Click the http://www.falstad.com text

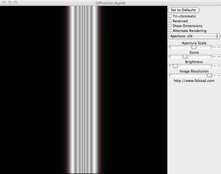tap(194, 81)
